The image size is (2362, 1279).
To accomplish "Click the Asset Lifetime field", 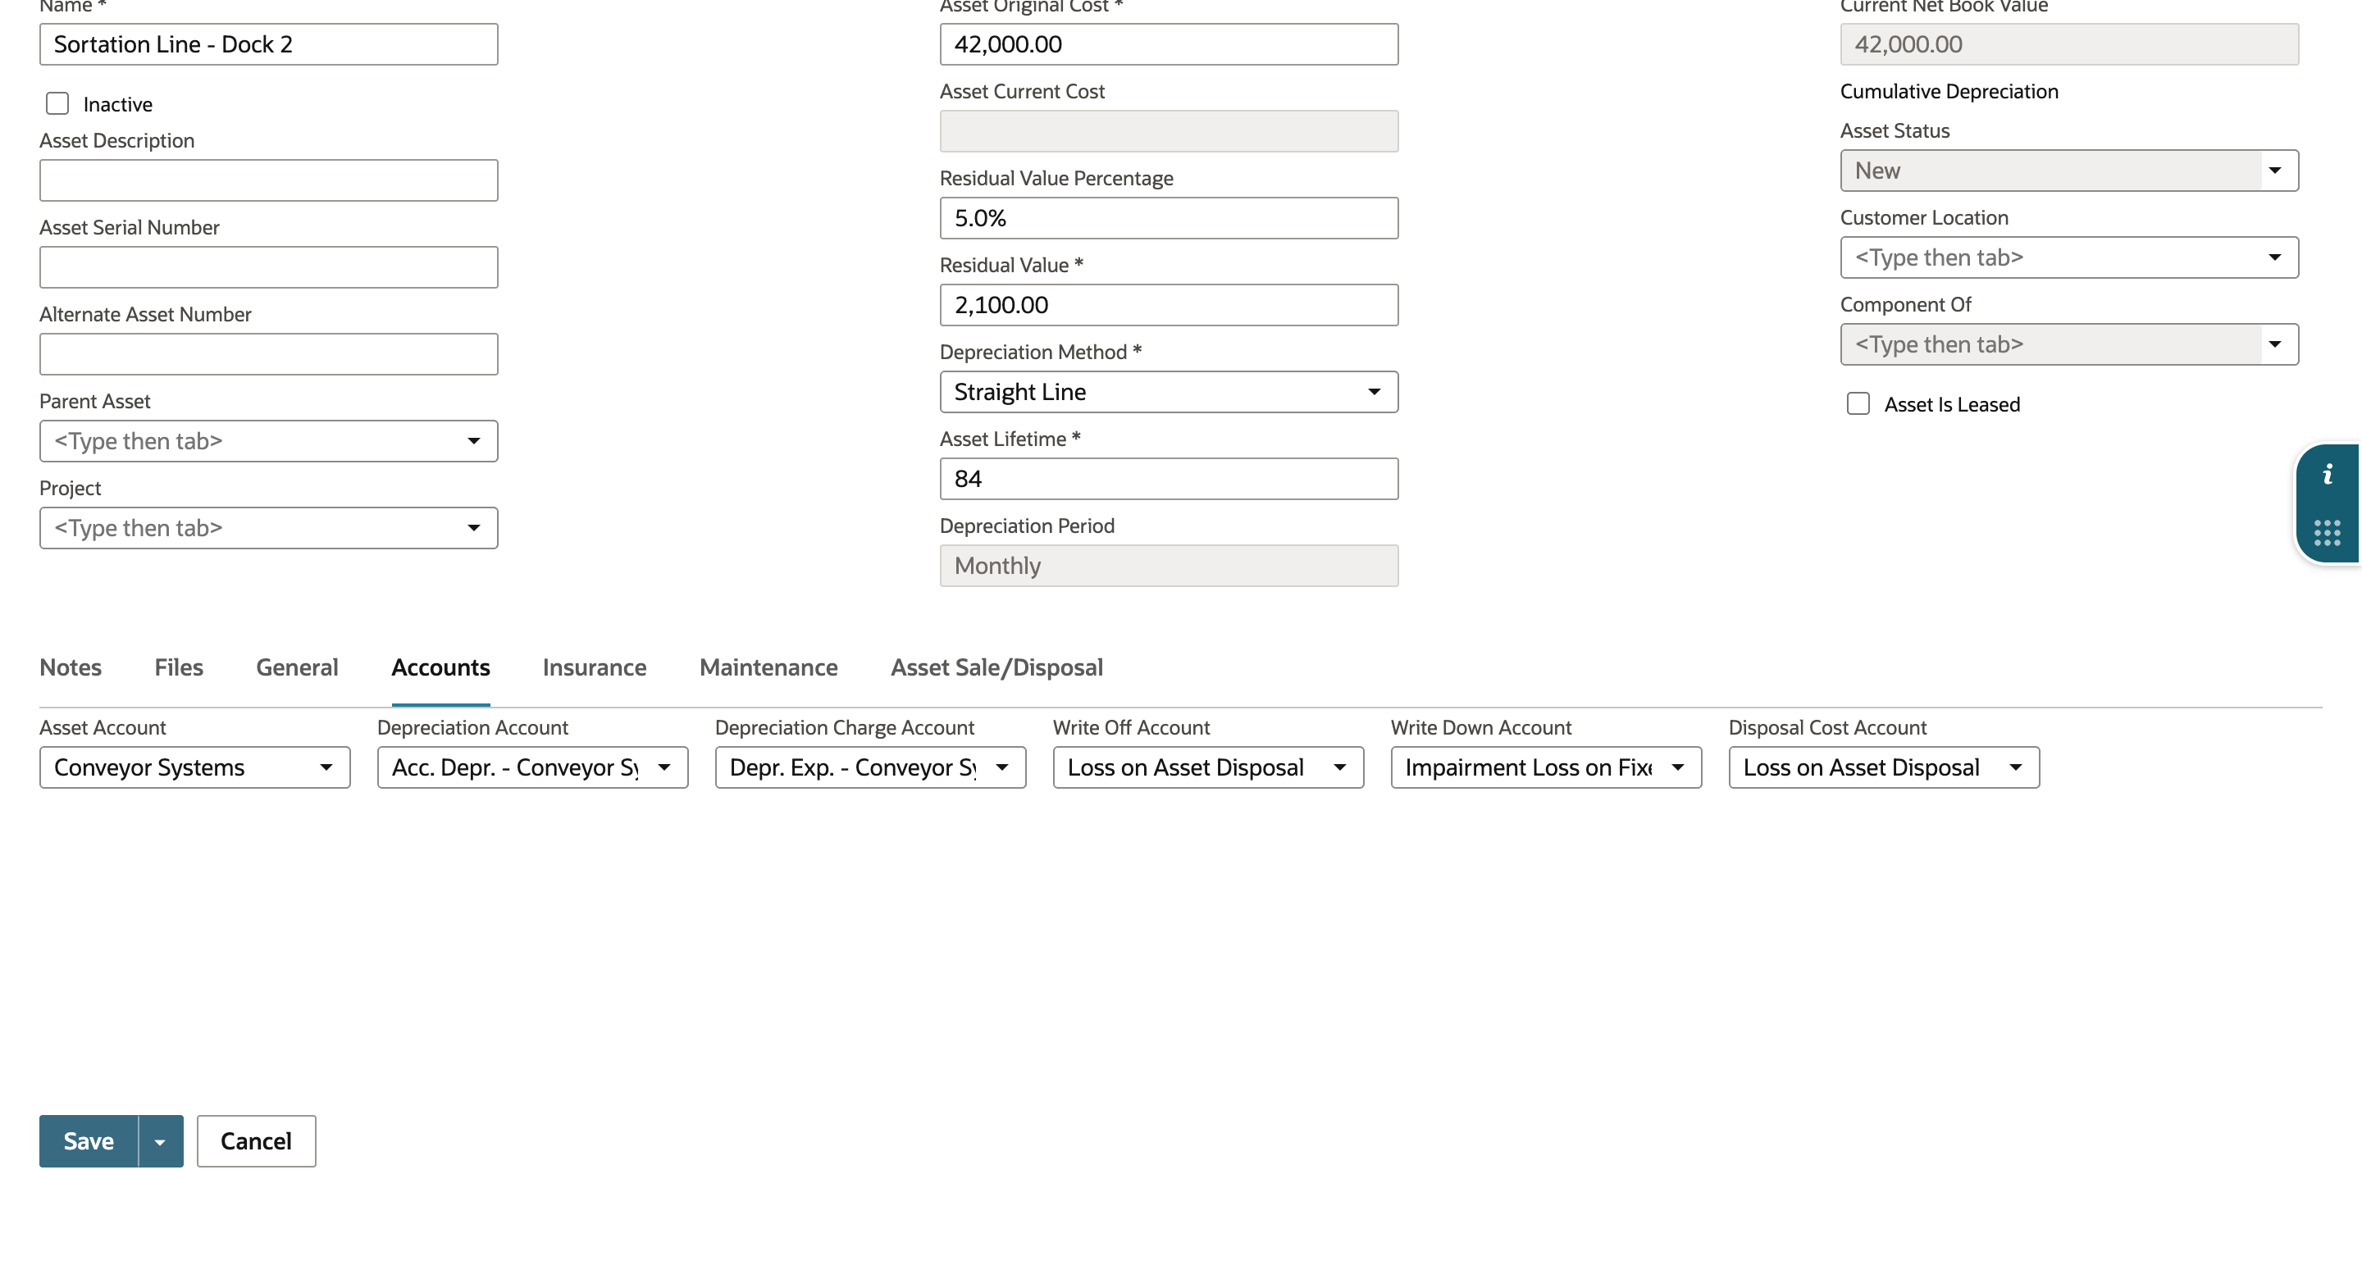I will click(x=1169, y=480).
